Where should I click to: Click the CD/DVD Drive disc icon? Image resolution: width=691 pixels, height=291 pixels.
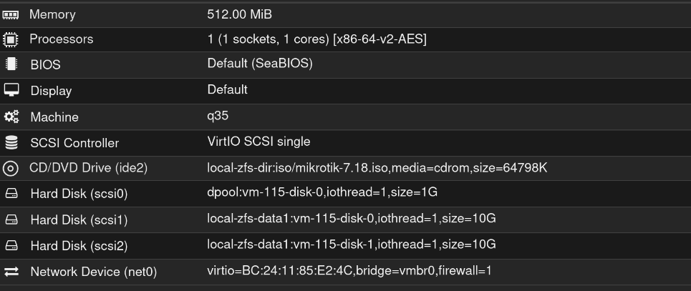tap(11, 168)
